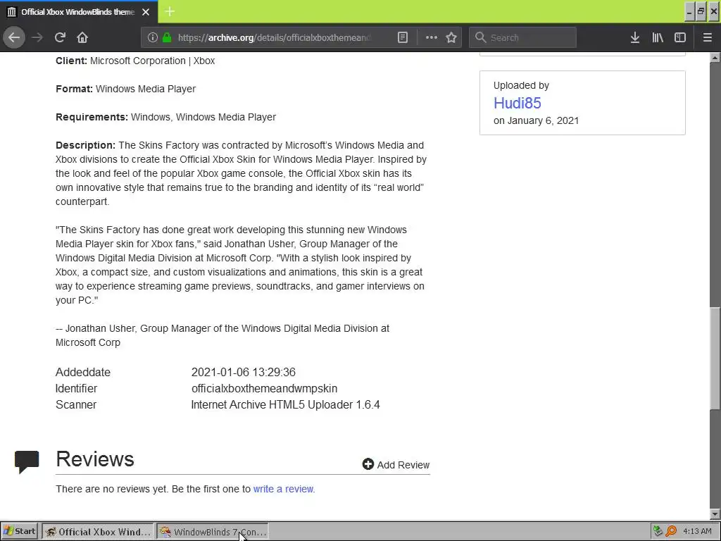Bookmark this page with star icon
This screenshot has width=721, height=541.
pyautogui.click(x=451, y=37)
